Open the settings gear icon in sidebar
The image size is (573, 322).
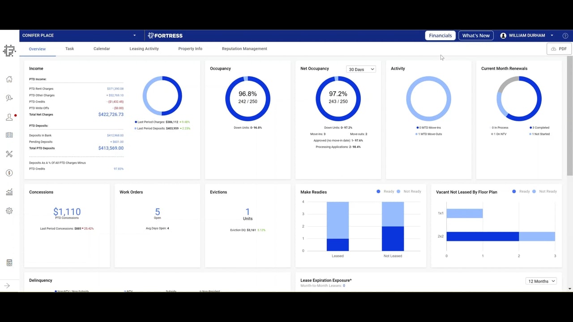[9, 211]
